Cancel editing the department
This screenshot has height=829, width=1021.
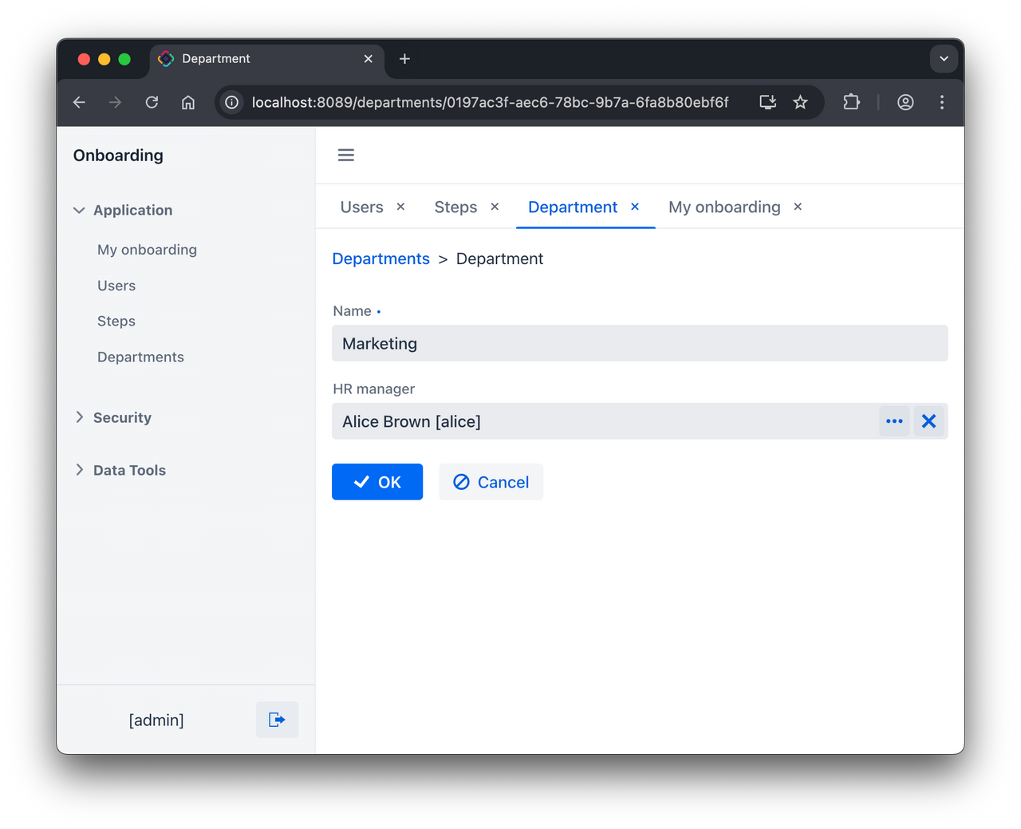tap(491, 482)
